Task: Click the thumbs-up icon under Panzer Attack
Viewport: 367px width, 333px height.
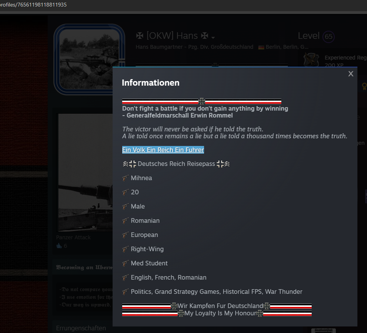Action: tap(59, 246)
